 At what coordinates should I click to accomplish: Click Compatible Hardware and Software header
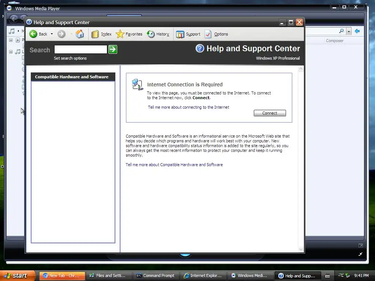click(x=73, y=77)
